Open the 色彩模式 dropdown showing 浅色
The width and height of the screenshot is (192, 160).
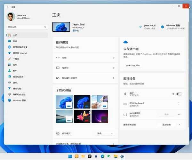tap(105, 133)
